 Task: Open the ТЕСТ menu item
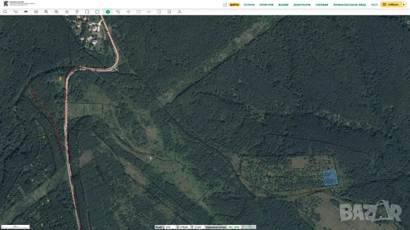point(374,4)
